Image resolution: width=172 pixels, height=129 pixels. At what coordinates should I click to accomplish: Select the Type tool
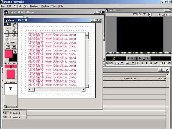(14, 28)
